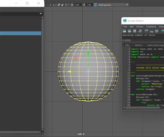
Task: Click the 'script will allow use' comment line
Action: 150,68
